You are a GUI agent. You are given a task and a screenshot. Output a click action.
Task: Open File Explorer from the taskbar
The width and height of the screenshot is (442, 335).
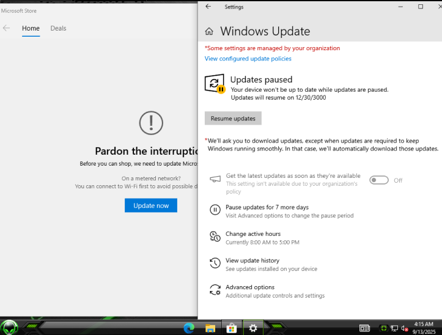point(210,328)
